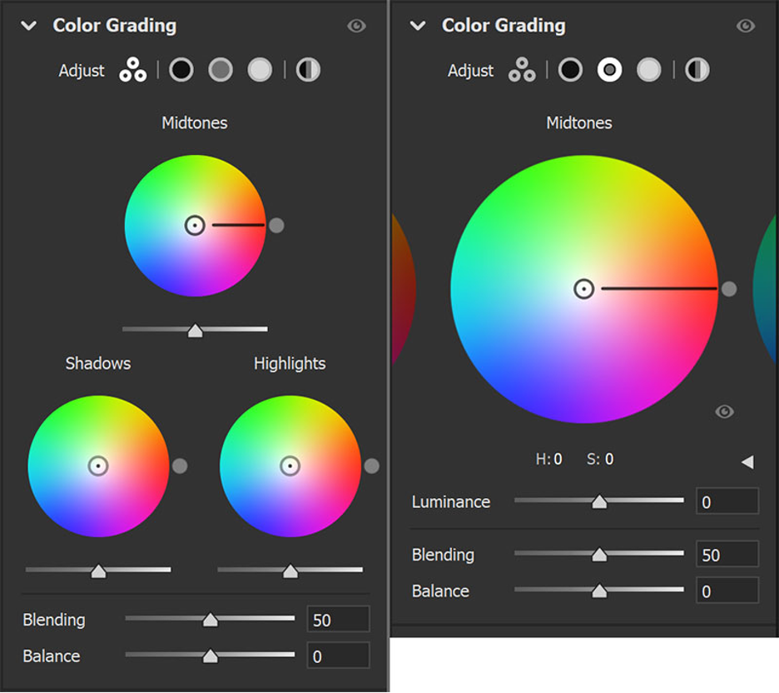Click Blending value field in left panel
This screenshot has height=693, width=779.
(x=339, y=620)
